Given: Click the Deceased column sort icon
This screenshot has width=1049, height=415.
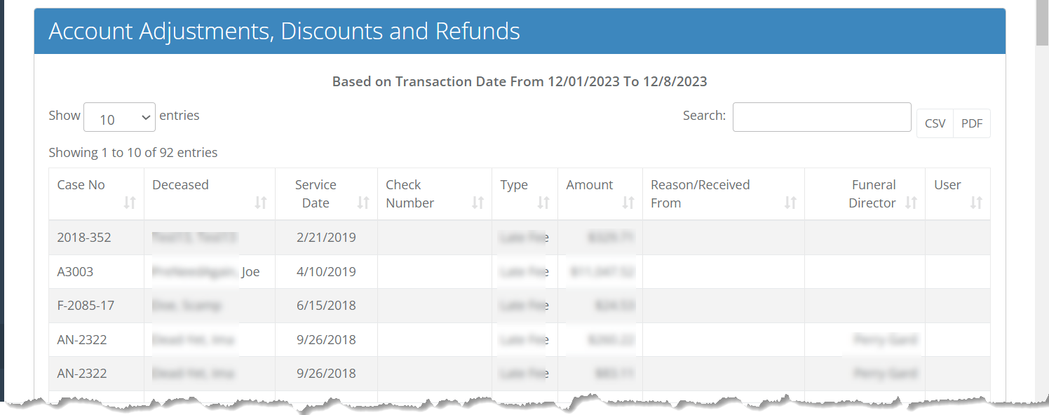Looking at the screenshot, I should [261, 203].
